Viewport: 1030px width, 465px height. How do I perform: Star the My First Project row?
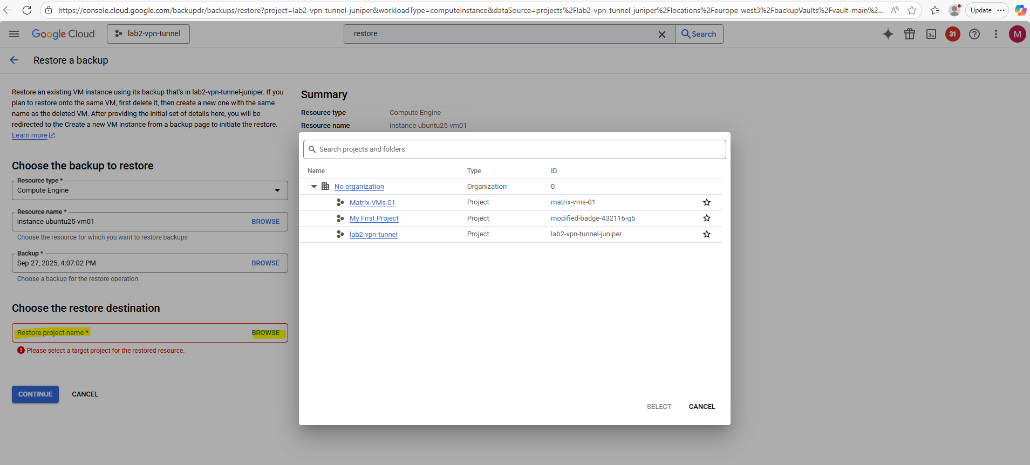tap(707, 218)
